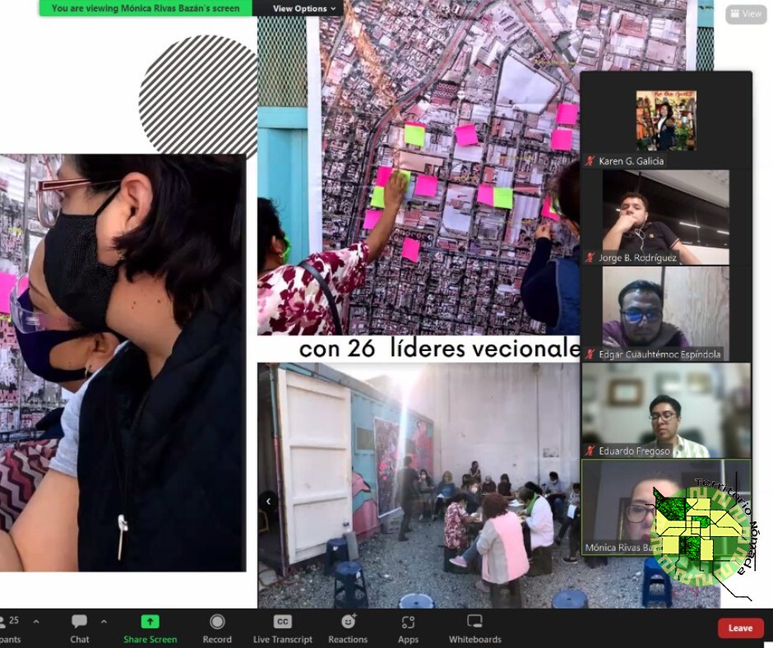Click the green screen-viewing notification banner
Viewport: 773px width, 648px height.
click(x=146, y=8)
